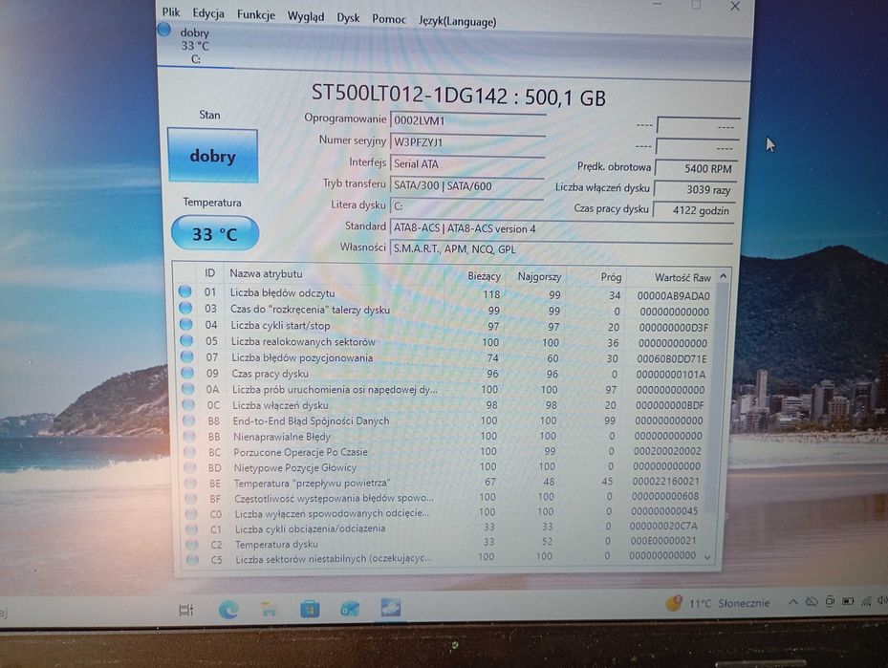Open the Dysk menu

click(x=348, y=17)
